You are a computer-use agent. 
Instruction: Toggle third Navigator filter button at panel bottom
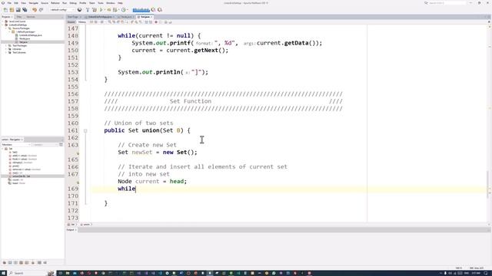coord(15,262)
